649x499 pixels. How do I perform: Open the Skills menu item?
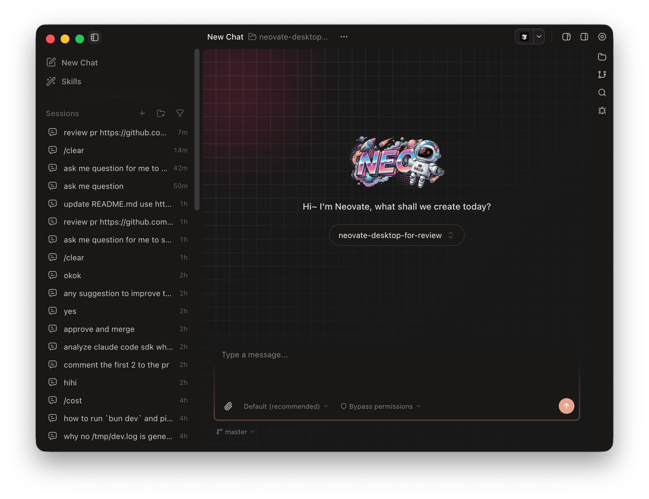pos(71,81)
